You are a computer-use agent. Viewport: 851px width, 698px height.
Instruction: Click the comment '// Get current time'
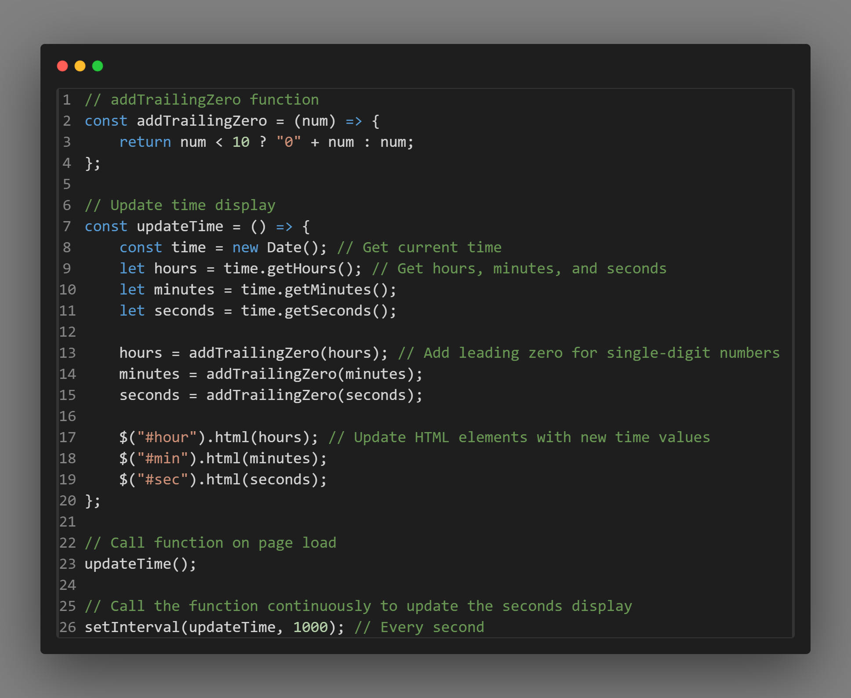(x=419, y=247)
